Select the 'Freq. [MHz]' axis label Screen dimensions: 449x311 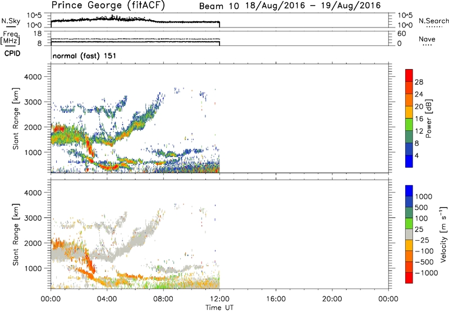point(10,38)
